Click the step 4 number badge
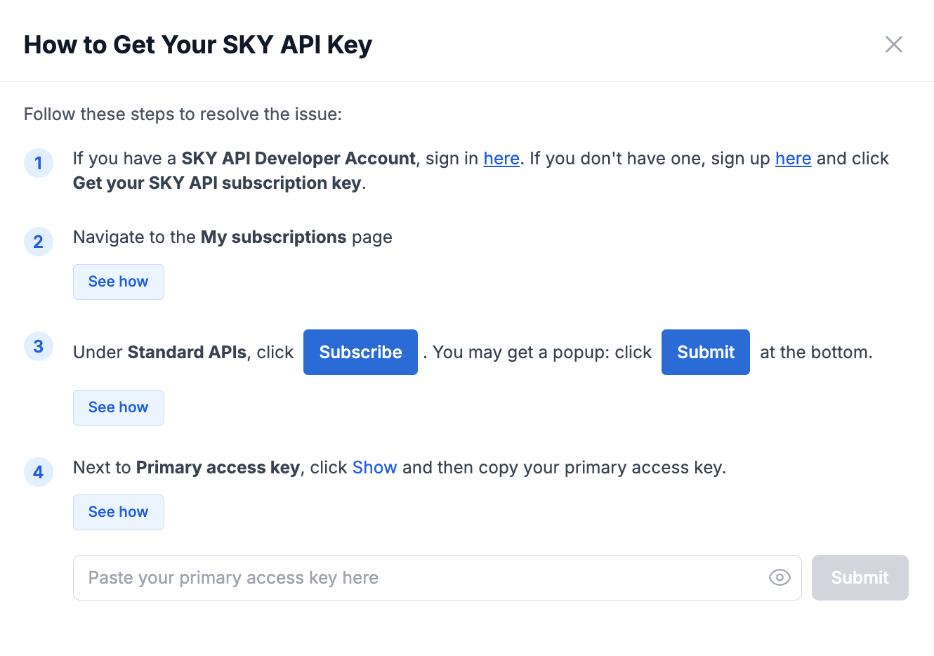This screenshot has height=656, width=934. (x=39, y=472)
